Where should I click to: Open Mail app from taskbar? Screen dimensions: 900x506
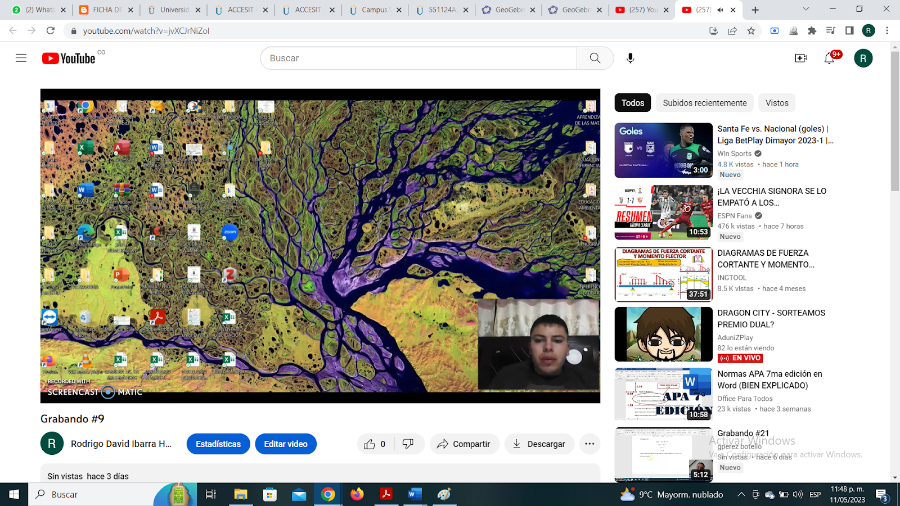coord(299,494)
